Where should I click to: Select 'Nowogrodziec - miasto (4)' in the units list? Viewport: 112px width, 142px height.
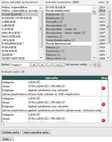pyautogui.click(x=69, y=29)
